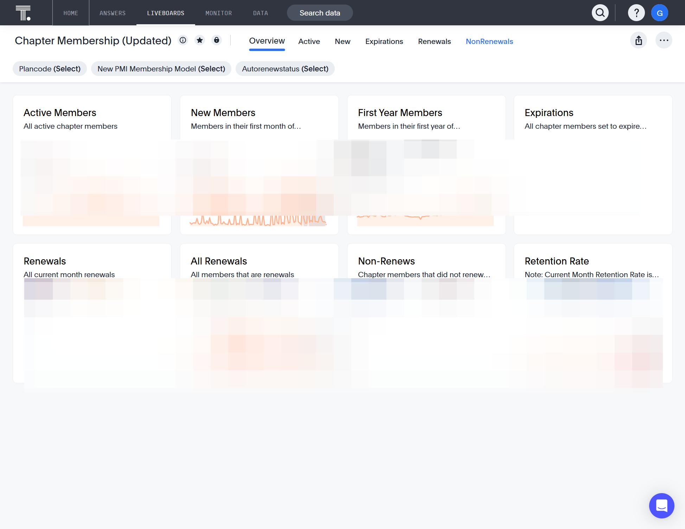Switch to the Renewals tab
Image resolution: width=685 pixels, height=529 pixels.
click(434, 42)
